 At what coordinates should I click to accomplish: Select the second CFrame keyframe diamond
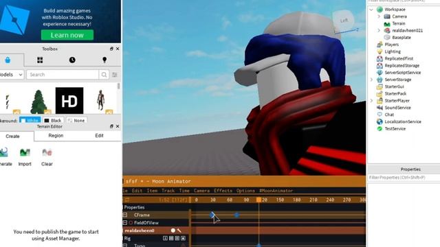pos(236,215)
